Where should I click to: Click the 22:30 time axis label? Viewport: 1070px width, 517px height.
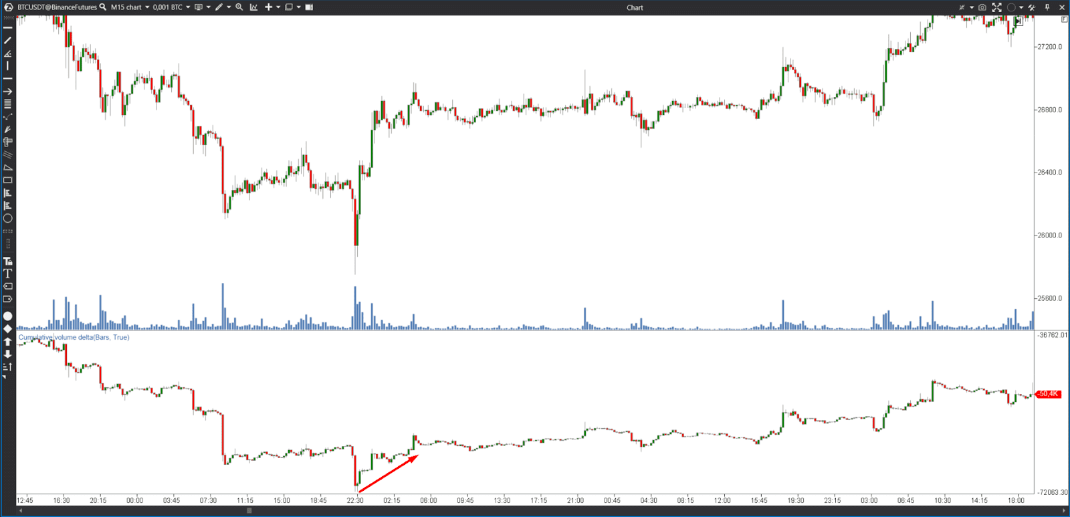point(355,500)
